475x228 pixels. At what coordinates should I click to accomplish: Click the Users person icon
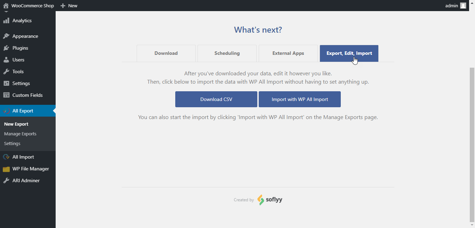(x=6, y=60)
